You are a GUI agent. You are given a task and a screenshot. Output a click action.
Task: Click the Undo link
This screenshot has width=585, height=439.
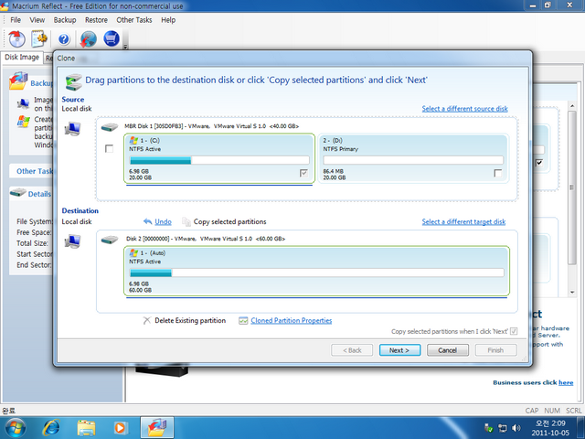click(x=163, y=221)
